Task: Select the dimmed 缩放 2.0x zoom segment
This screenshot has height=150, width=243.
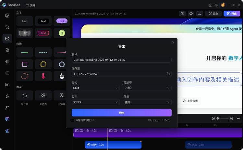Action: pyautogui.click(x=208, y=145)
